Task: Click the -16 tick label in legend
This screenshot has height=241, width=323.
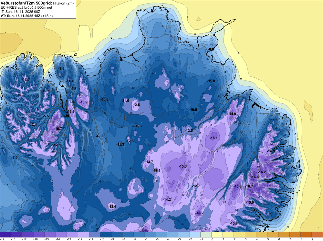Action: pos(36,239)
